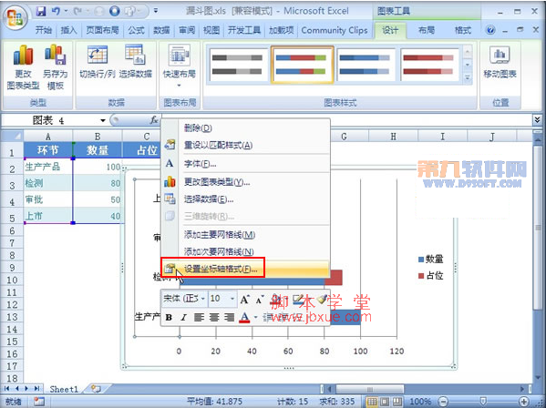
Task: Click the macro record icon in status bar
Action: [x=39, y=402]
